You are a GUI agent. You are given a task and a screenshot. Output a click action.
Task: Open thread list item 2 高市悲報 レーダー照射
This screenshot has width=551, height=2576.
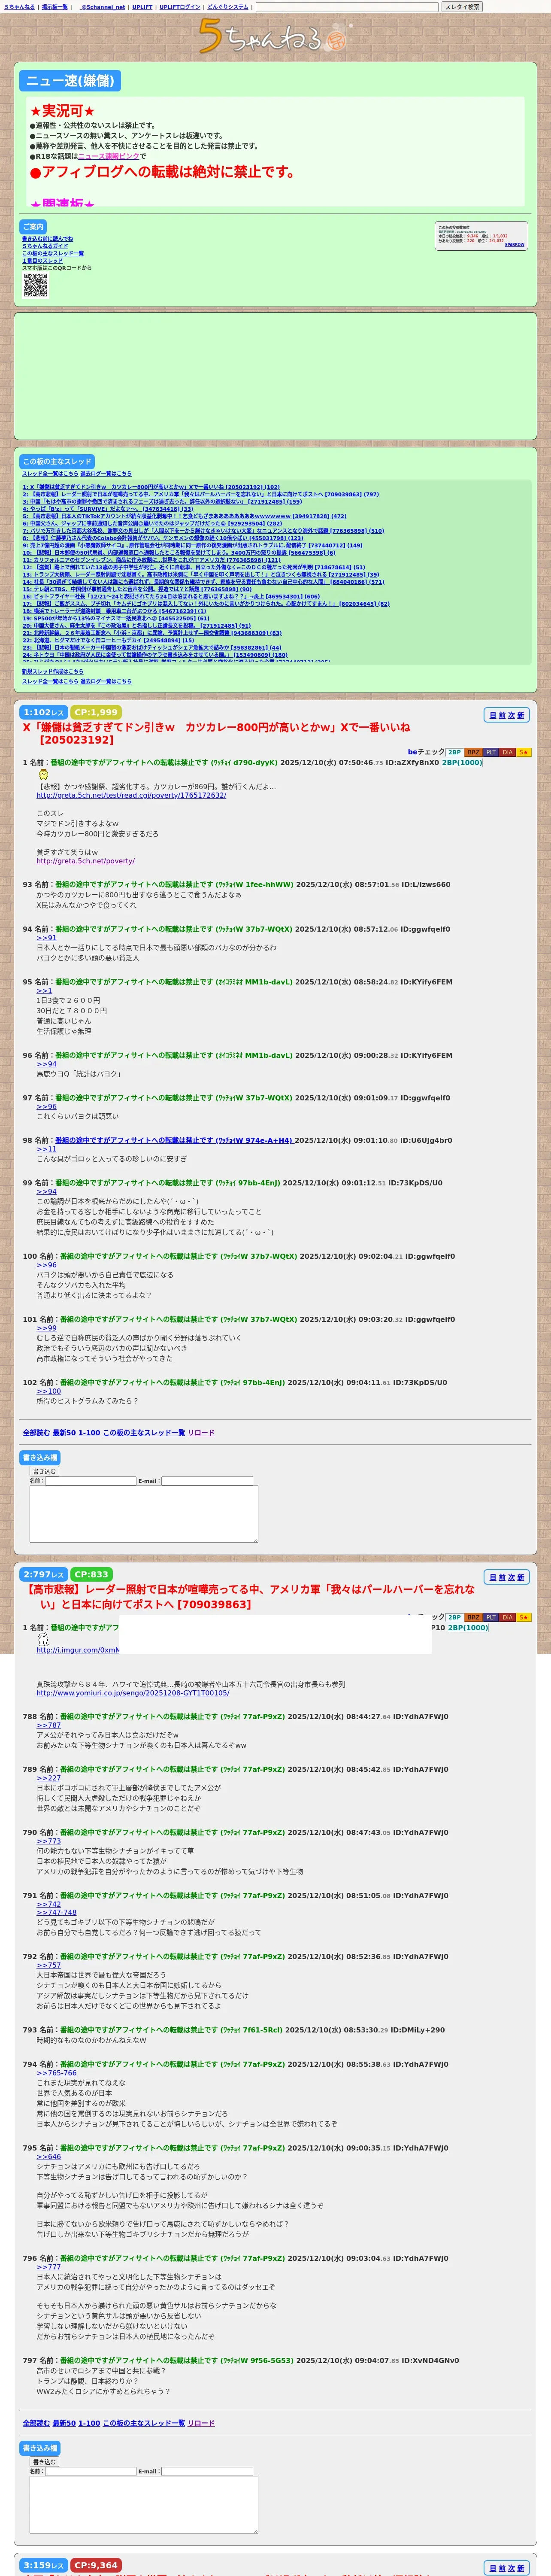click(201, 494)
